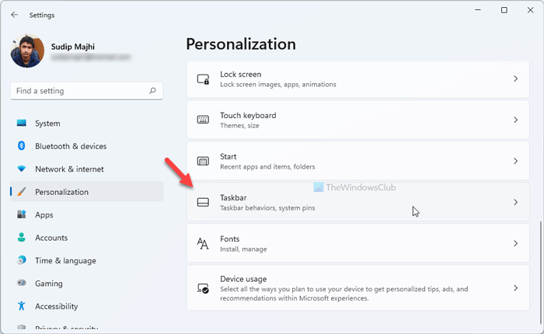Select Personalization in the sidebar
This screenshot has height=334, width=544.
coord(62,192)
